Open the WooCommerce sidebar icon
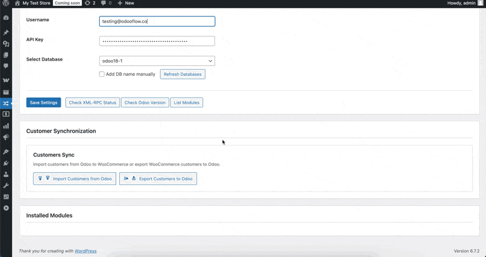The height and width of the screenshot is (257, 486). [6, 80]
